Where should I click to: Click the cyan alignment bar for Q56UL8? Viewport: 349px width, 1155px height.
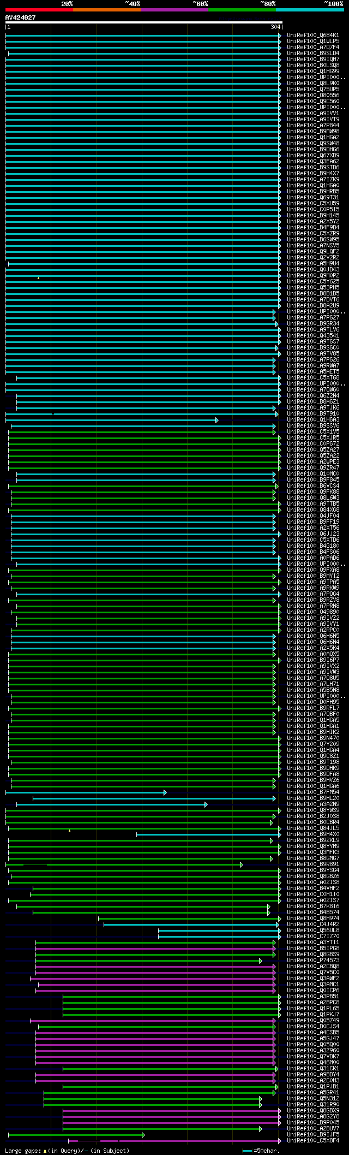coord(220,930)
